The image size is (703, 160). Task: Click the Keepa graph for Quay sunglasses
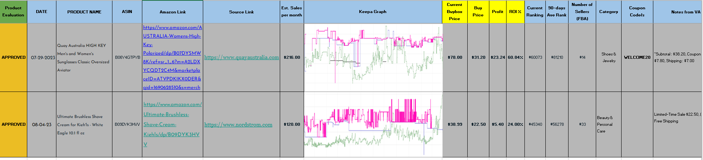click(x=373, y=57)
